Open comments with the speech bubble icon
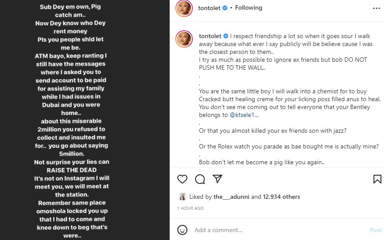 (x=200, y=179)
